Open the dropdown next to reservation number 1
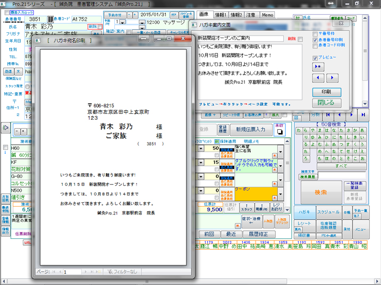Screen dimensions: 381x285 (122, 22)
